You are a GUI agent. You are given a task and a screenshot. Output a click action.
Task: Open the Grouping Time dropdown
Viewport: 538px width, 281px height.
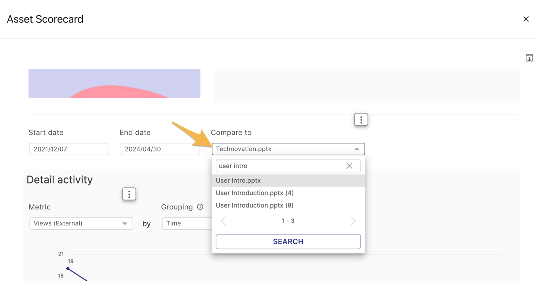pyautogui.click(x=186, y=224)
